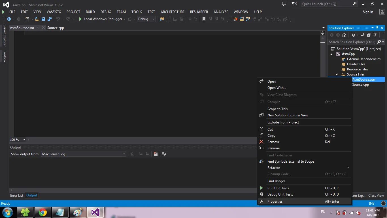Open the Solution Explorer window options dropdown
The height and width of the screenshot is (218, 387).
373,28
